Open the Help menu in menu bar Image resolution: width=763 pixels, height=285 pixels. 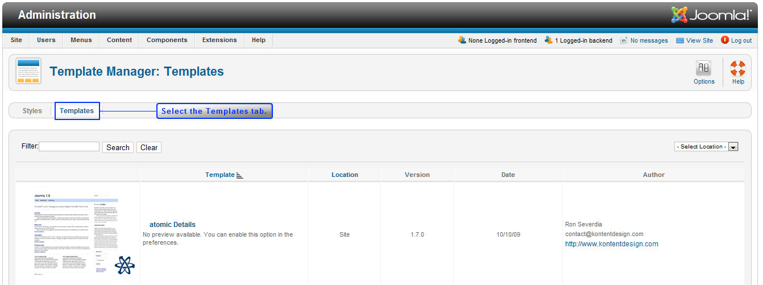pos(259,40)
